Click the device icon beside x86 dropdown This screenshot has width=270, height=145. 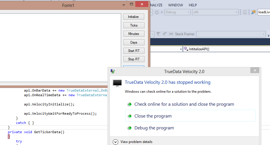[245, 12]
